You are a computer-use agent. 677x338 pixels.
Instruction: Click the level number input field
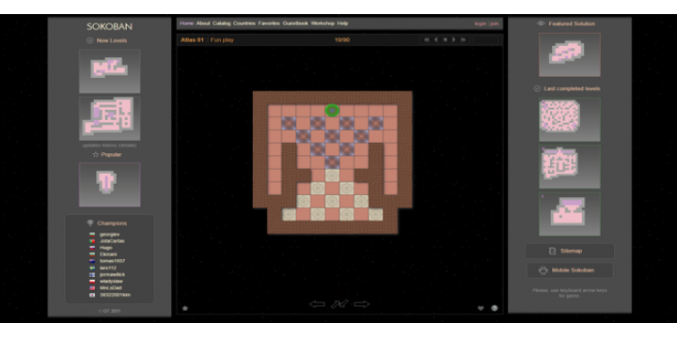[x=486, y=39]
